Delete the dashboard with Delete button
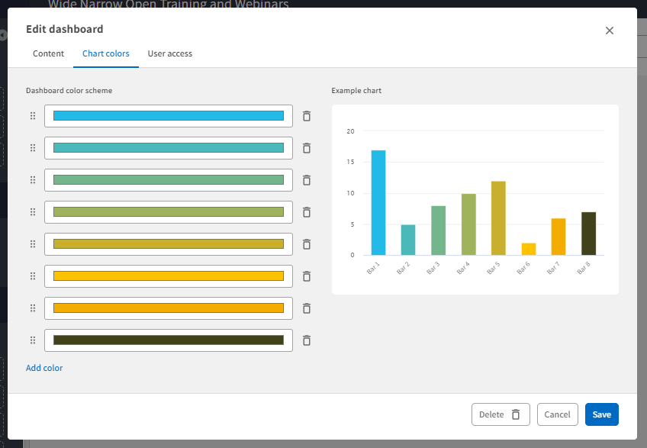 pyautogui.click(x=500, y=414)
